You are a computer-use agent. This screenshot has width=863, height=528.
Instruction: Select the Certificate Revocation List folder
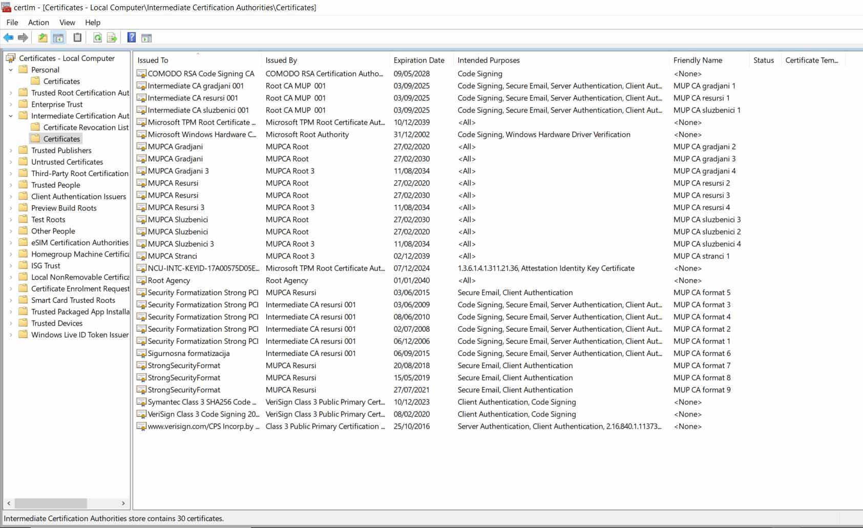point(86,128)
